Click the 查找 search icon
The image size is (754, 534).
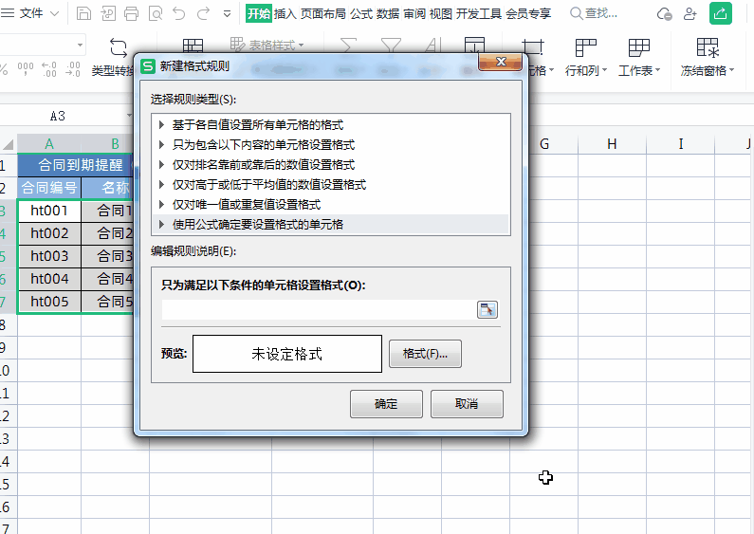[x=576, y=13]
